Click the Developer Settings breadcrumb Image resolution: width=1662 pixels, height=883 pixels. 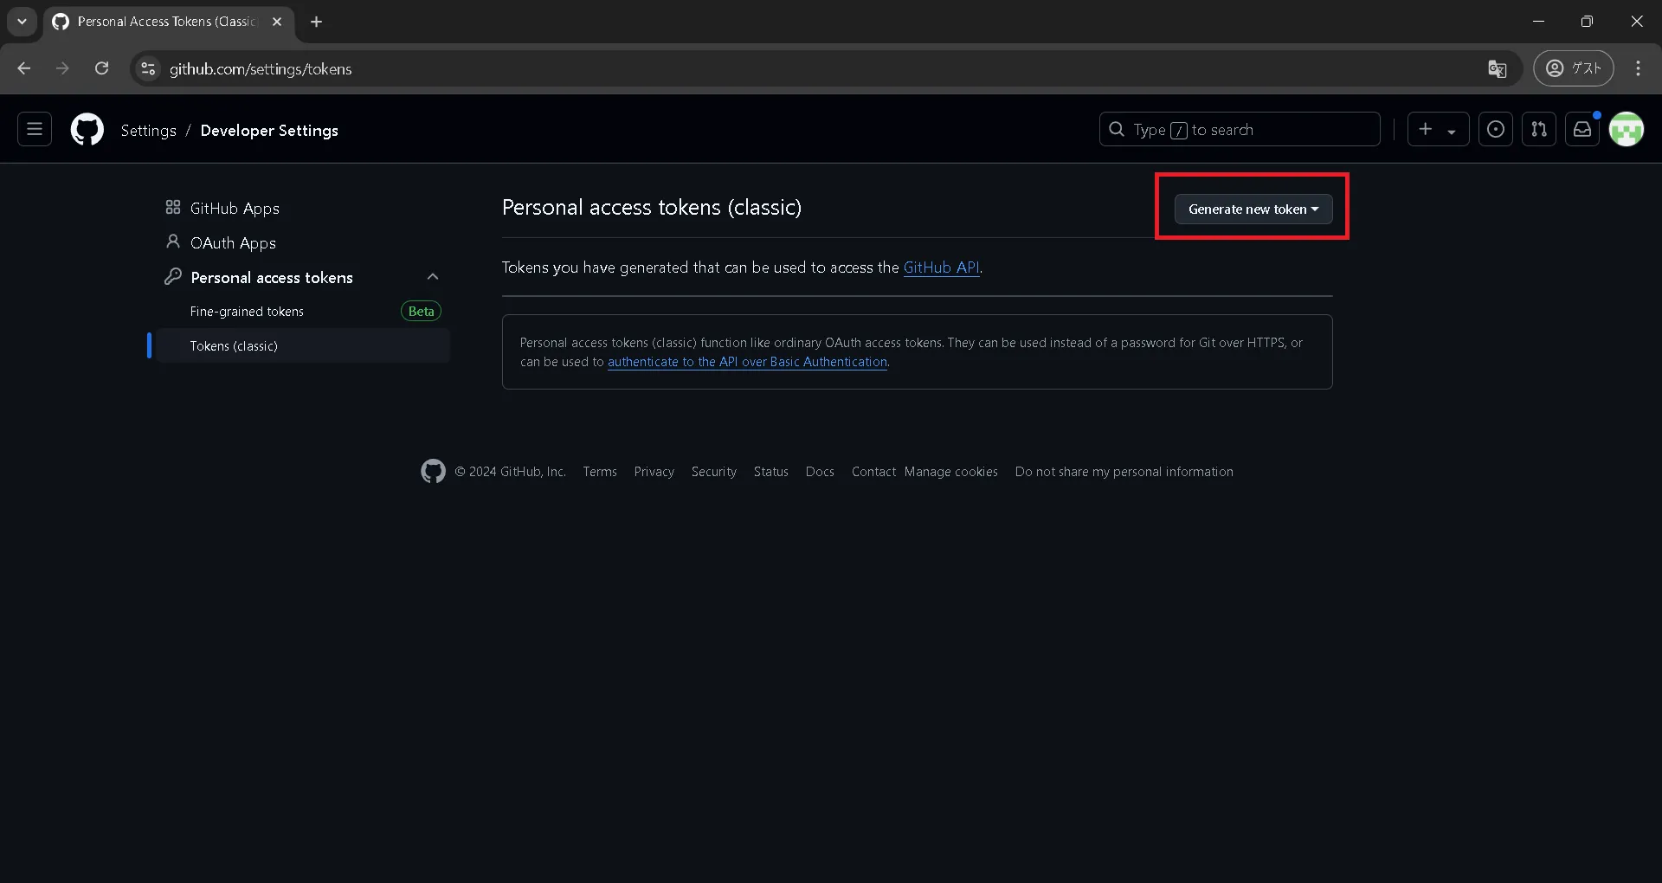(x=269, y=131)
